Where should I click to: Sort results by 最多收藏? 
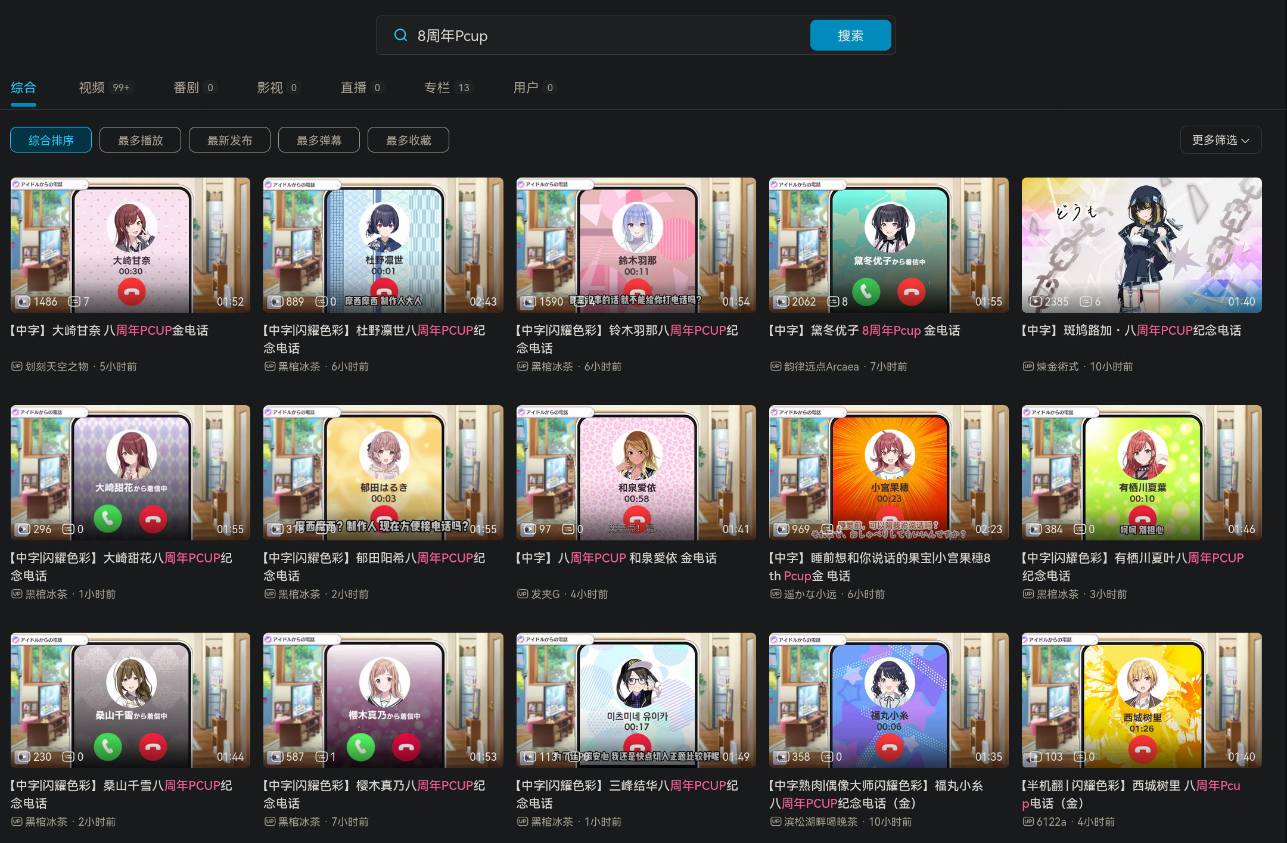coord(408,140)
